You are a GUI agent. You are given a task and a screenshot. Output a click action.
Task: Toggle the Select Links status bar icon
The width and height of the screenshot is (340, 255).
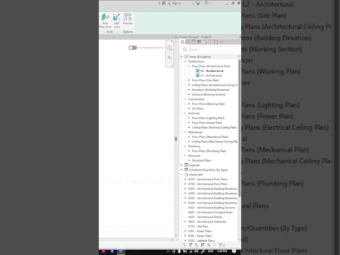184,245
